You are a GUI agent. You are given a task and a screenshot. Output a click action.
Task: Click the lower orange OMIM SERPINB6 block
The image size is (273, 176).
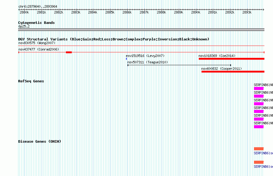[259, 162]
